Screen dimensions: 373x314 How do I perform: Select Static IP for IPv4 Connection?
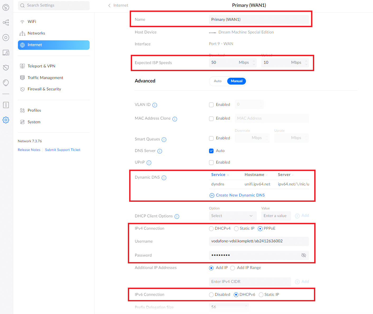click(236, 228)
